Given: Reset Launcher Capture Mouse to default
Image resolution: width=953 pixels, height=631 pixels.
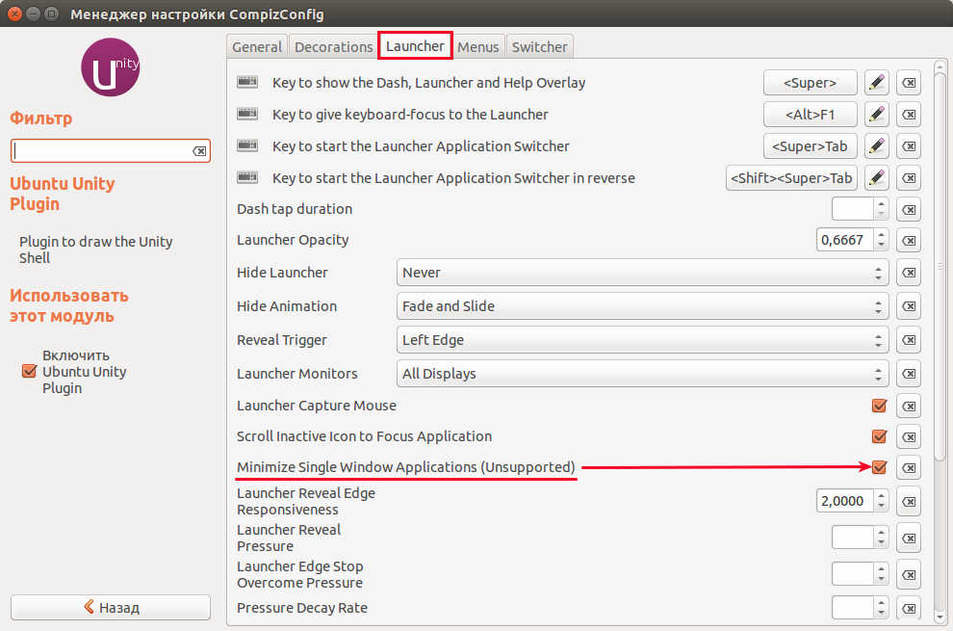Looking at the screenshot, I should pyautogui.click(x=909, y=406).
